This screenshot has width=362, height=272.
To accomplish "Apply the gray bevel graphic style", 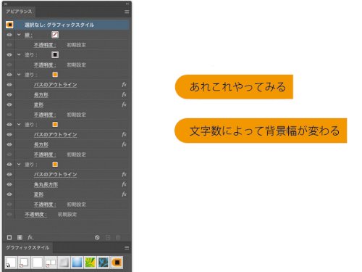I will pyautogui.click(x=64, y=263).
